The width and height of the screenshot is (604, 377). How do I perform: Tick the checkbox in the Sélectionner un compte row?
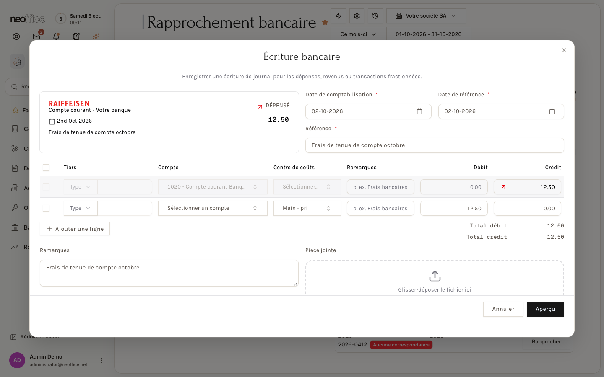[46, 208]
